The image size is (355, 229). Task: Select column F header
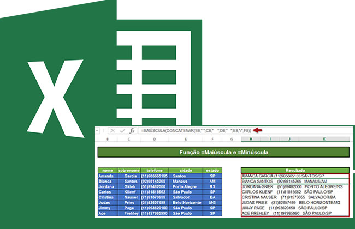[212, 139]
